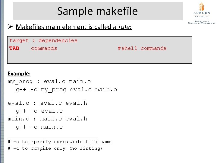Select the Sample makefile title
This screenshot has width=217, height=163.
tap(97, 11)
